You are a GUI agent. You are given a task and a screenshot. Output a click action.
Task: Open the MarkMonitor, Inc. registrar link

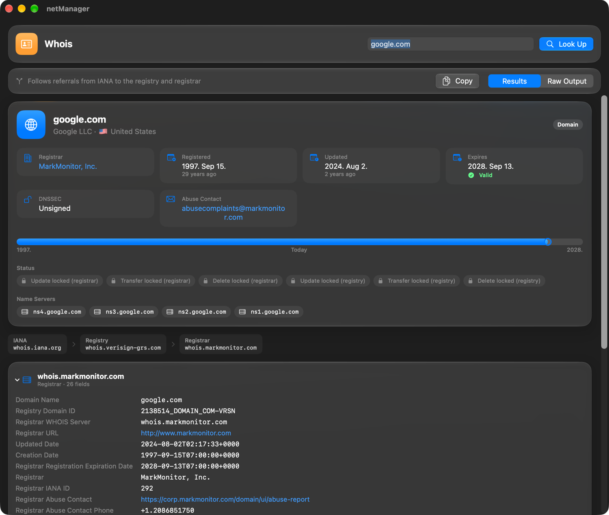[68, 166]
